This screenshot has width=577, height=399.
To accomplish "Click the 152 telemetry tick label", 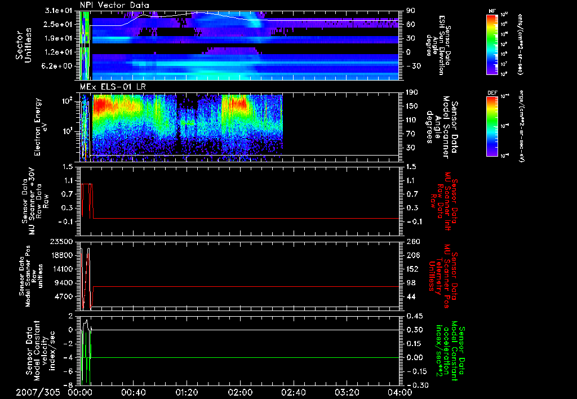I will pos(412,269).
